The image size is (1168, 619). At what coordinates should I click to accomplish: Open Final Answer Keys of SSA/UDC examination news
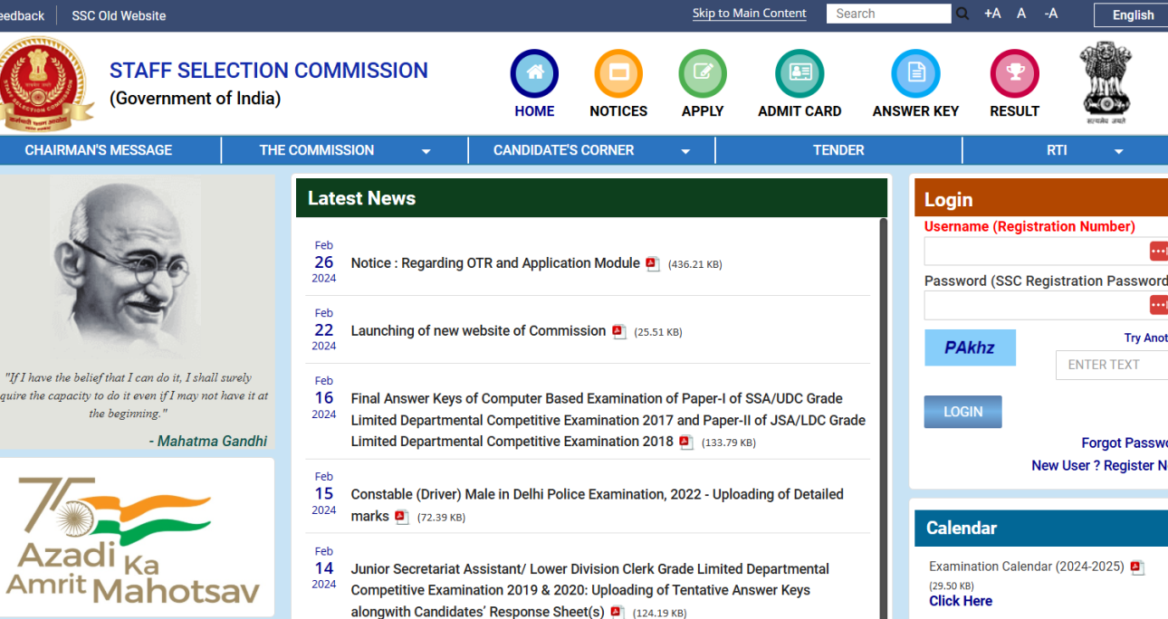[608, 420]
